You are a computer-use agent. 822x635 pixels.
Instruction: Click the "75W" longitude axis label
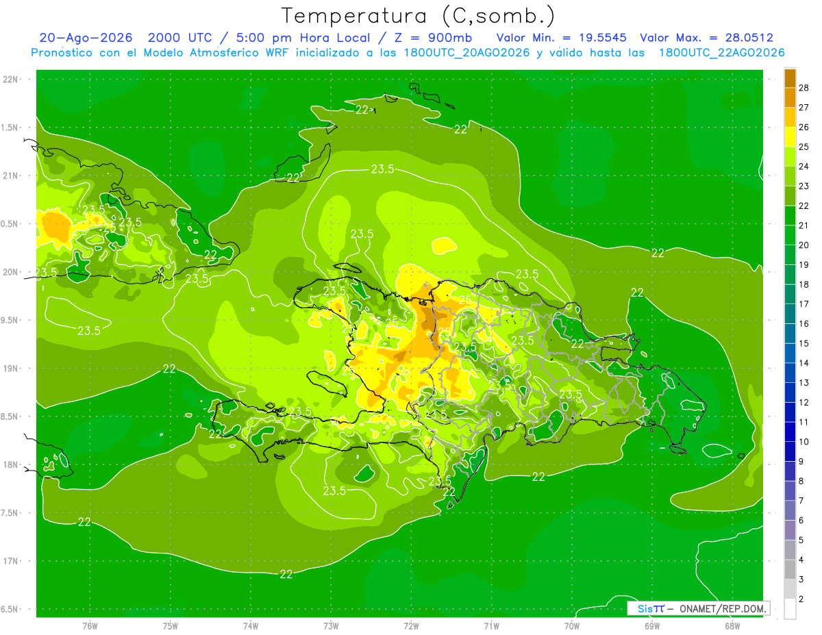[171, 625]
